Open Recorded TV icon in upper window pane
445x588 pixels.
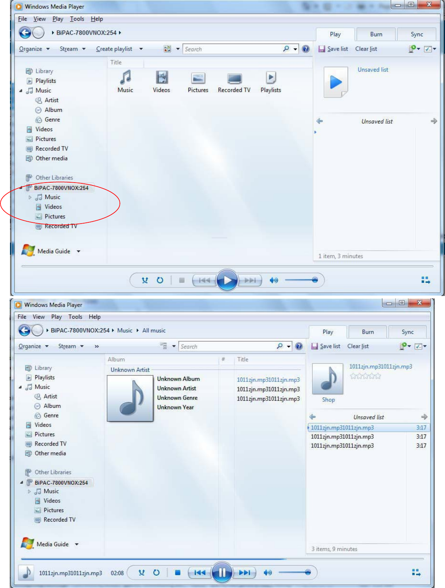coord(234,82)
